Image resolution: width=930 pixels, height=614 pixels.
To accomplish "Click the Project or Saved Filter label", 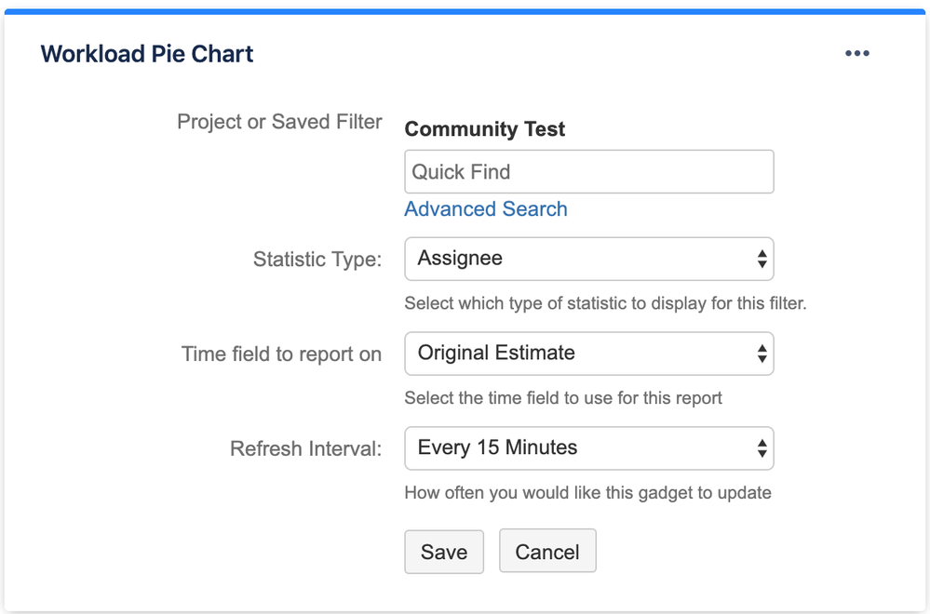I will point(279,123).
